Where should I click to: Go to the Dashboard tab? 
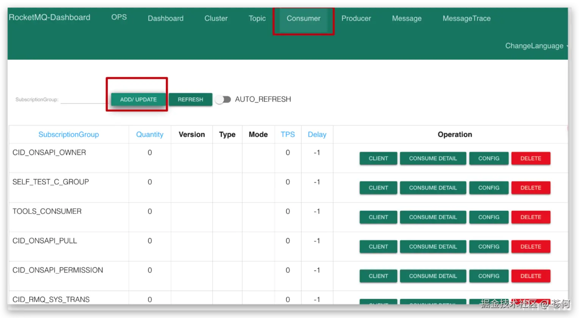point(166,19)
